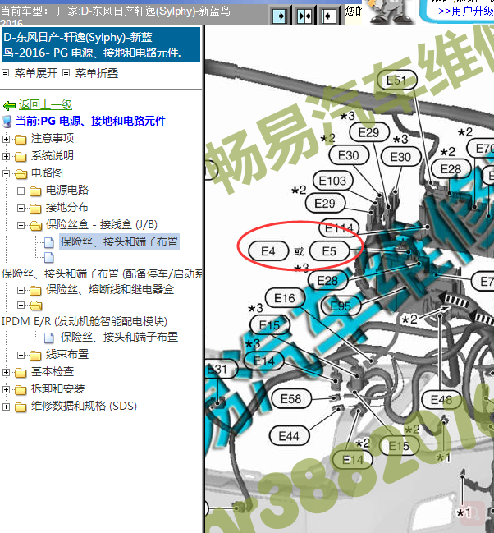The width and height of the screenshot is (494, 533).
Task: Expand the 基本检查 tree node
Action: [x=6, y=373]
